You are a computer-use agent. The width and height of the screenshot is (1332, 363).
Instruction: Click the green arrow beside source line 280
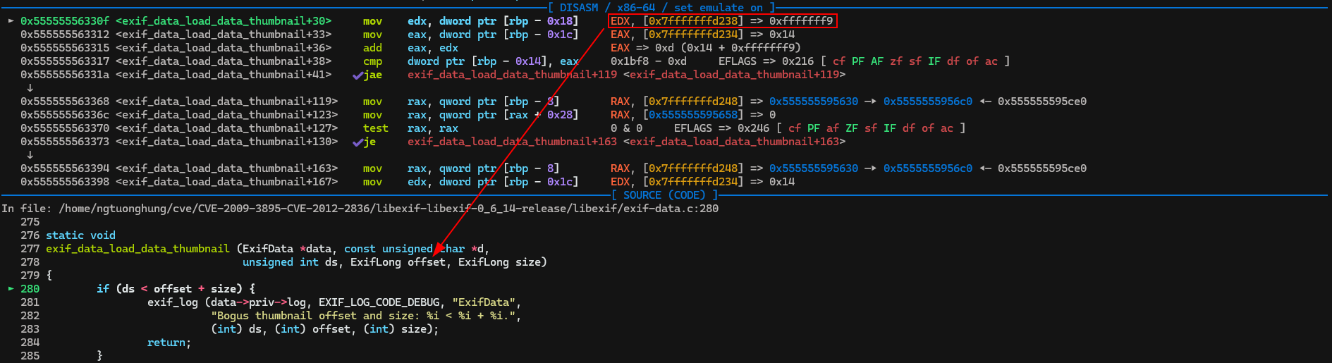(x=11, y=289)
